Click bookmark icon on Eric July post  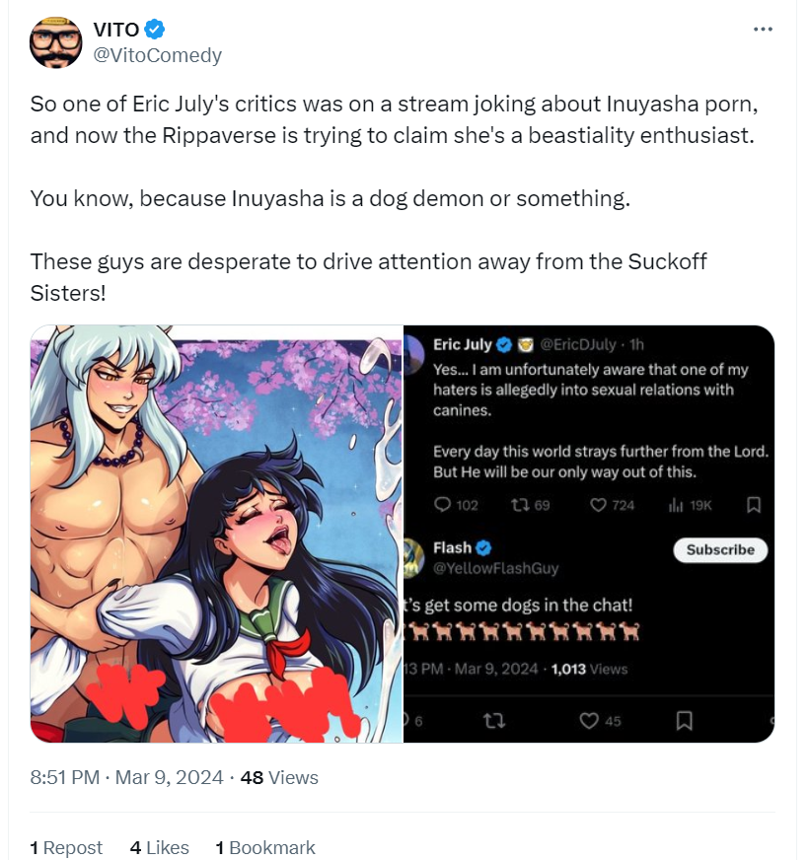(x=754, y=505)
